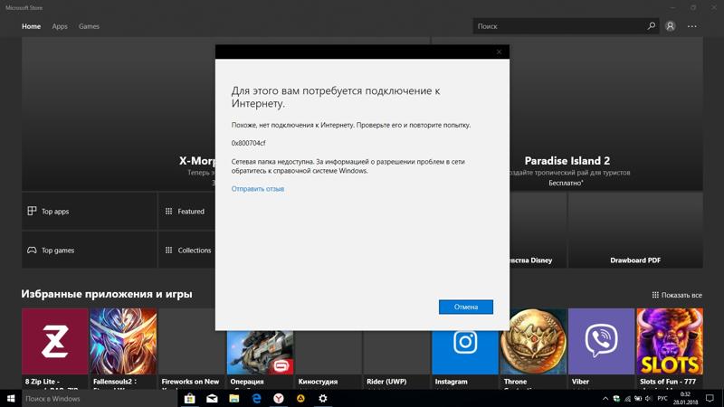Open the Games tab
Screen dimensions: 724x407
(89, 26)
